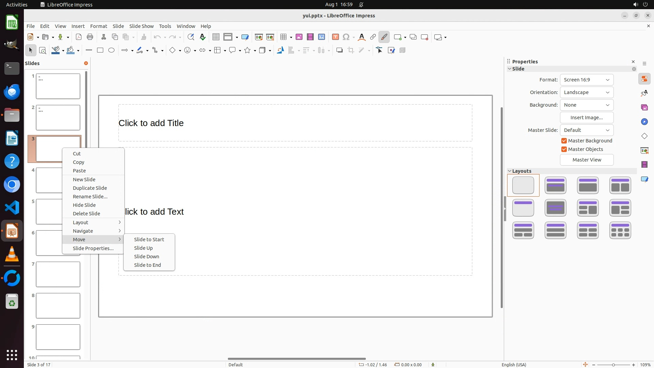Click the Shadow toggle toolbar icon
The height and width of the screenshot is (368, 654).
339,50
